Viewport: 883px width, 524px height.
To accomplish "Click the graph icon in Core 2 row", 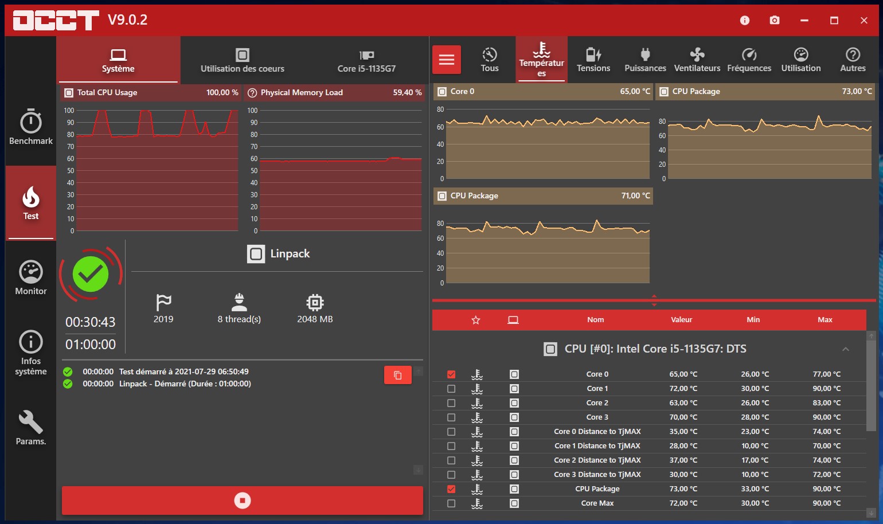I will (514, 403).
